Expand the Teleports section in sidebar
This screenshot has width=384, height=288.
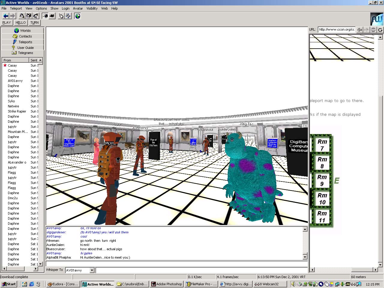(22, 42)
